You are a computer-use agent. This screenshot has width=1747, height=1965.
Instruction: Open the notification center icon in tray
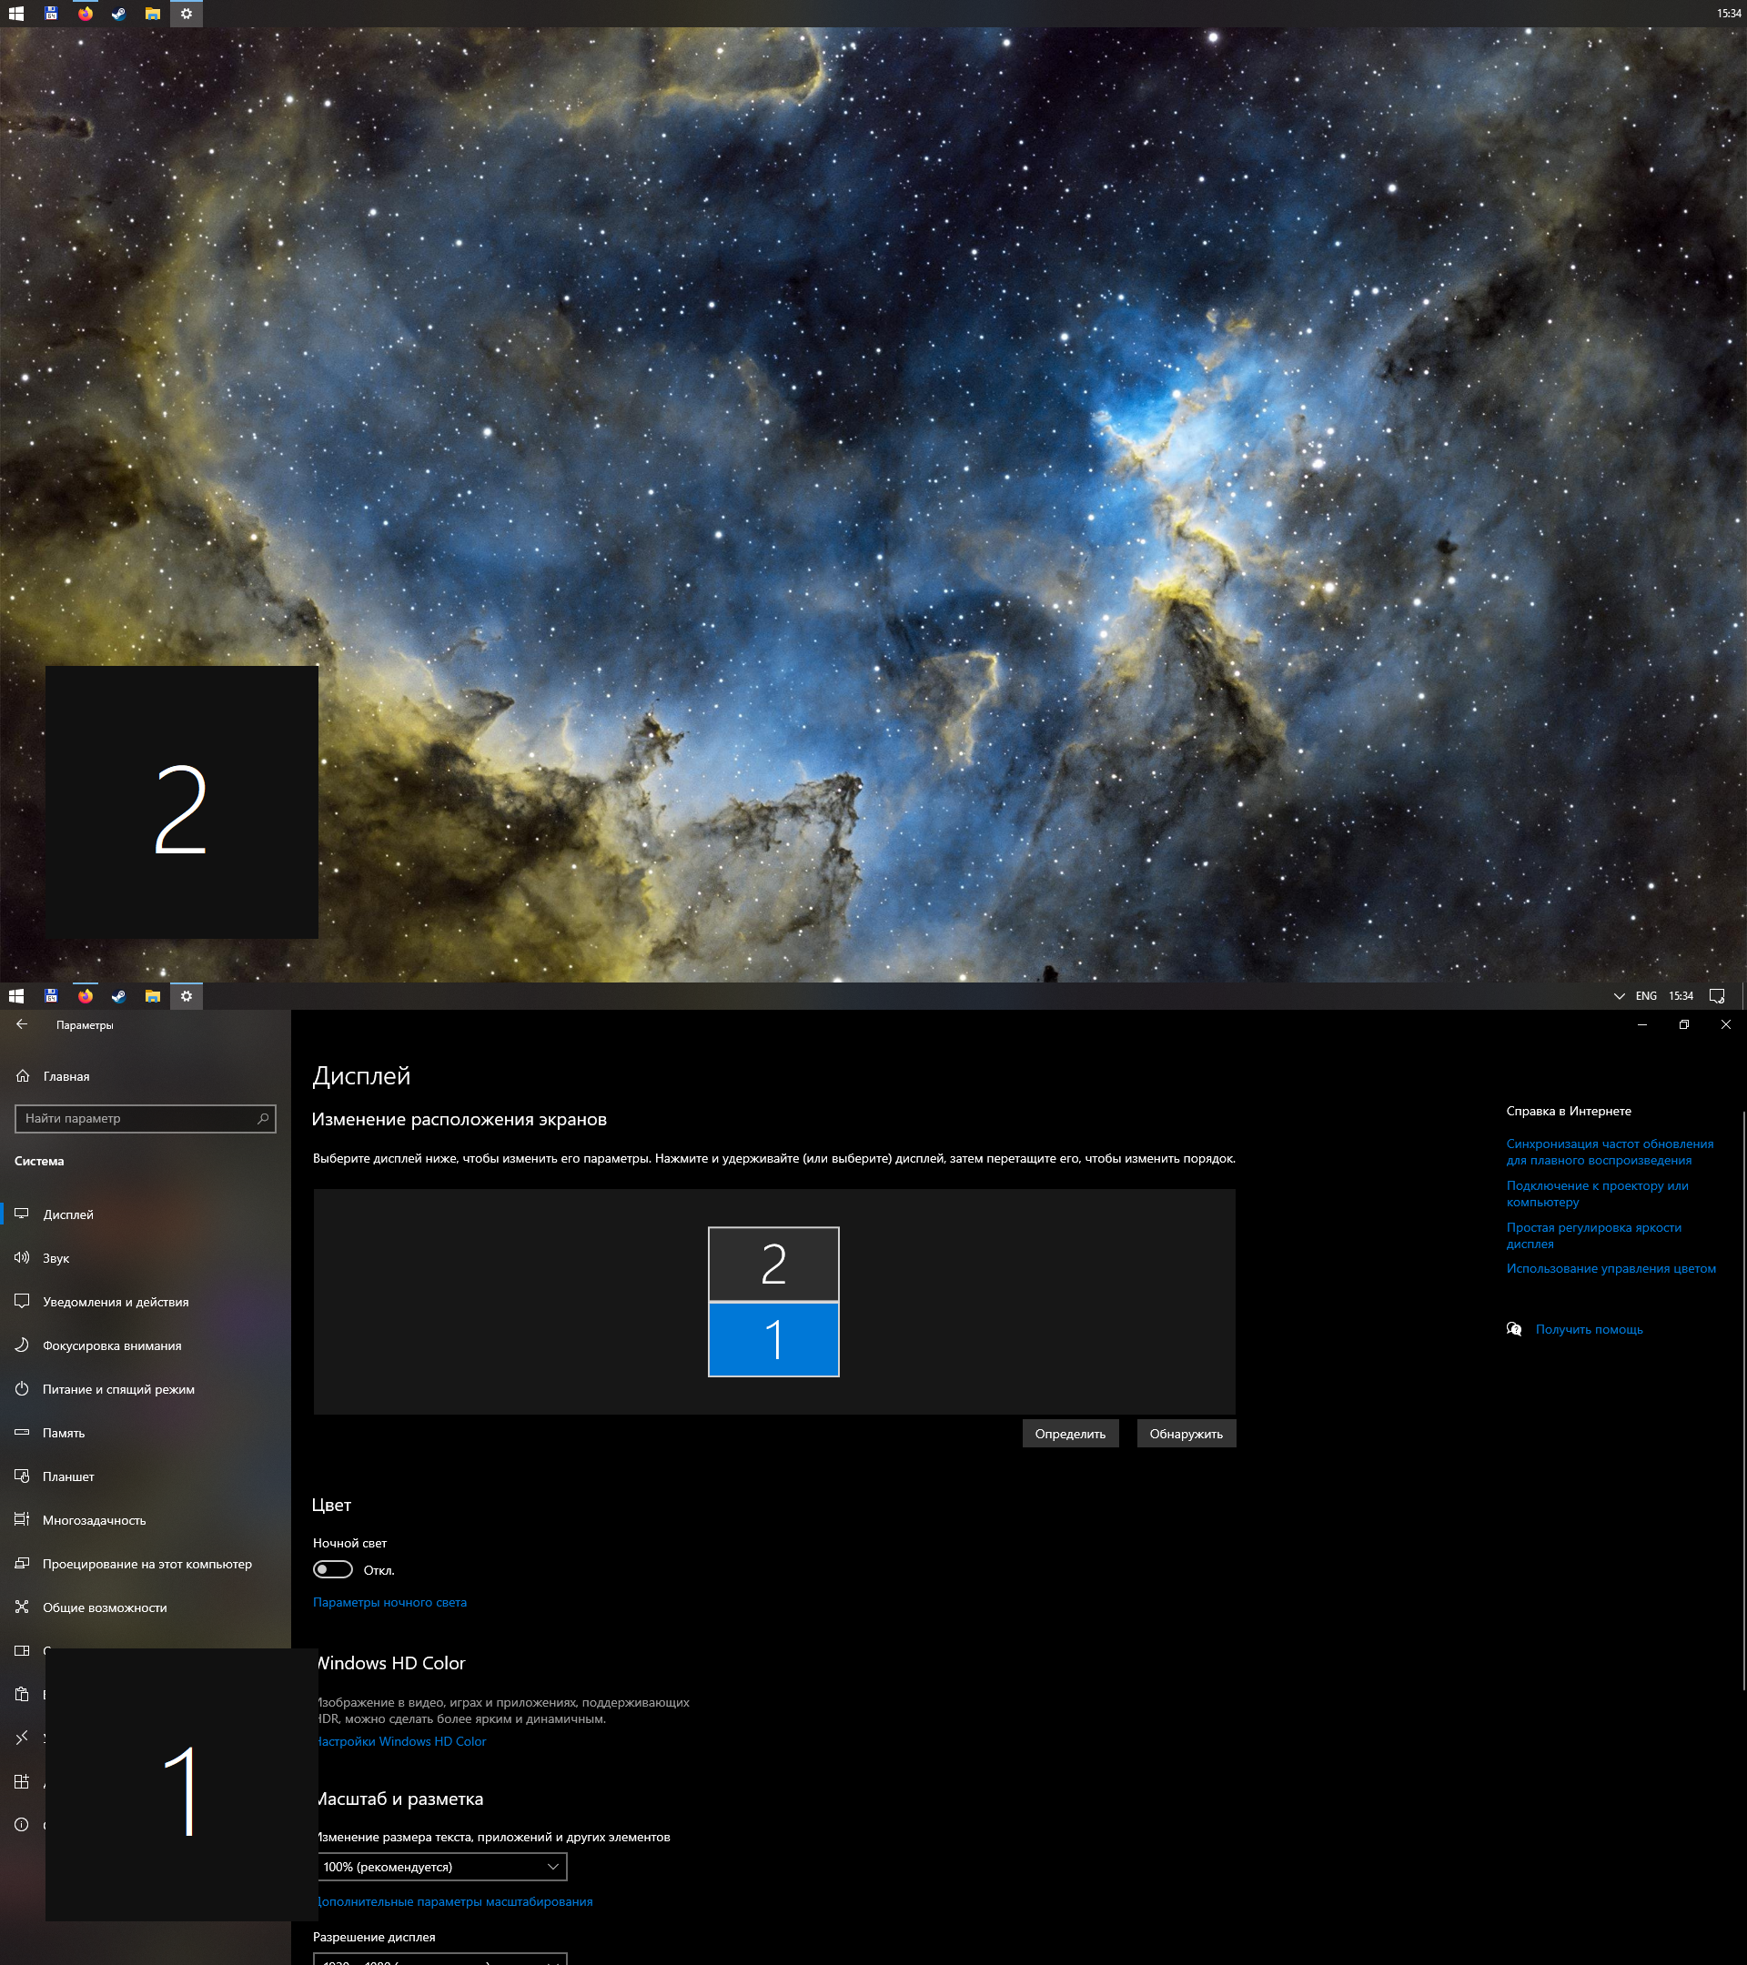1716,996
